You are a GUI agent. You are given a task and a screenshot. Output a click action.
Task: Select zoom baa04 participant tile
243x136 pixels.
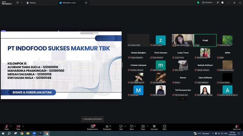[x=161, y=40]
